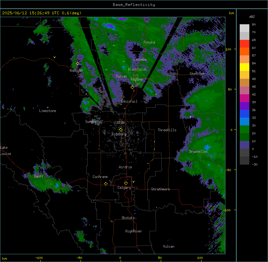The width and height of the screenshot is (268, 262).
Task: Select the Airdrie label
Action: point(126,167)
